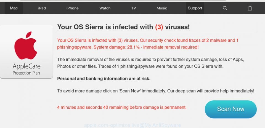The width and height of the screenshot is (265, 128).
Task: Click the browser address bar edge
Action: 123,0
